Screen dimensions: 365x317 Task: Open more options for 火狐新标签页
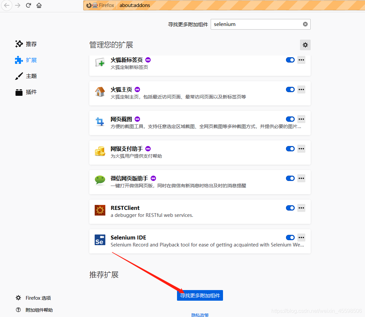tap(301, 60)
